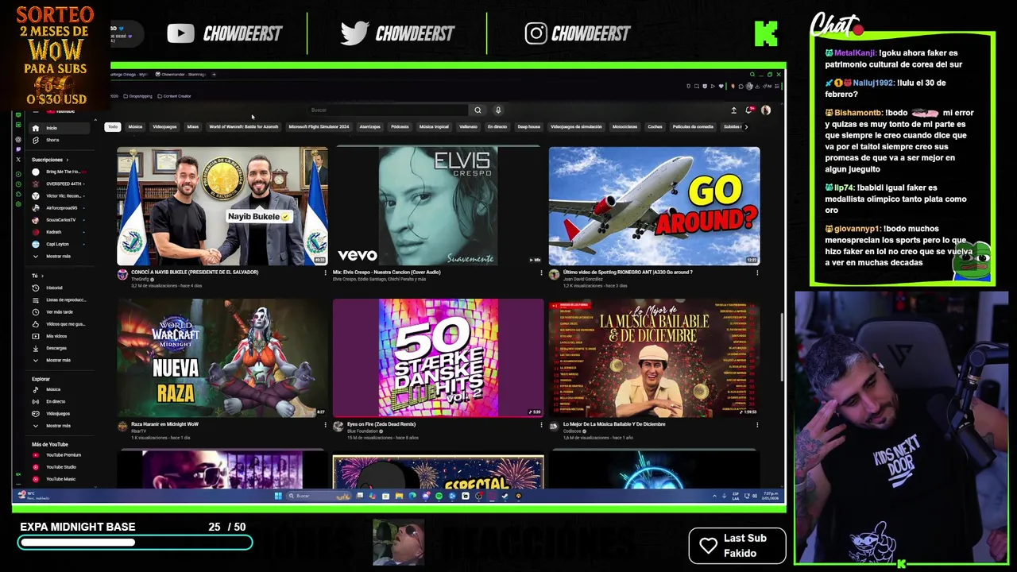
Task: Select the Deep house chip
Action: coord(528,126)
